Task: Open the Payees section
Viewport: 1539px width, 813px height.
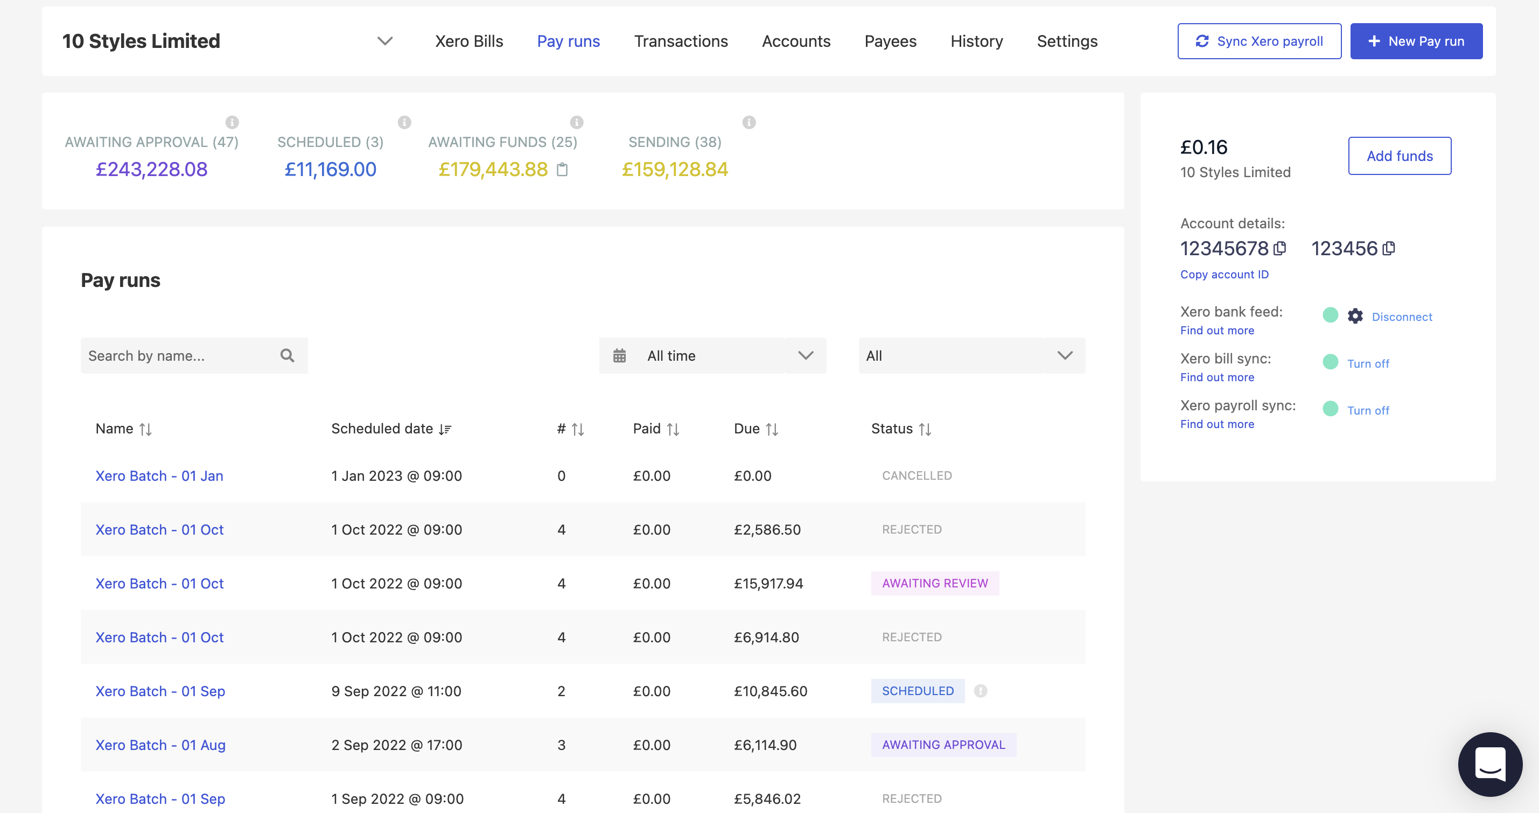Action: pos(890,41)
